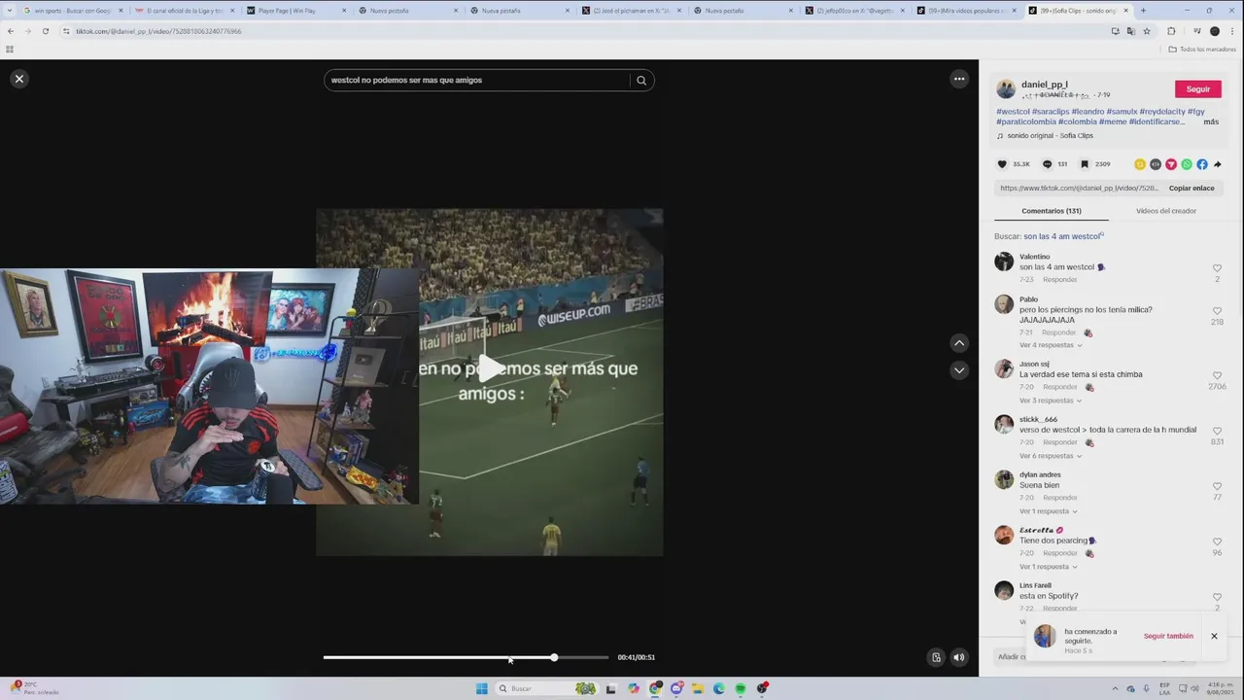The height and width of the screenshot is (700, 1244).
Task: Open the #westcol hashtag
Action: 1013,112
